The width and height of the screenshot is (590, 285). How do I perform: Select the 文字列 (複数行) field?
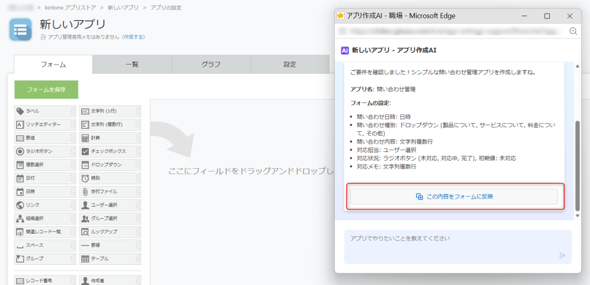(x=110, y=124)
